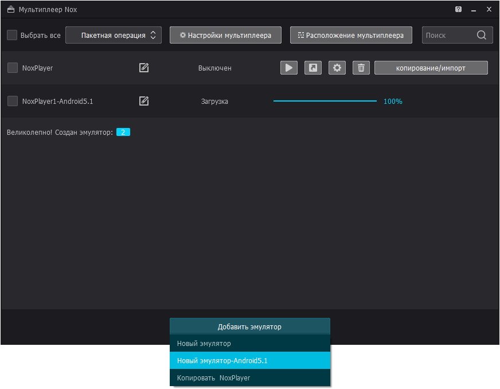
Task: Close the Мультиплеер Nox window
Action: (x=489, y=9)
